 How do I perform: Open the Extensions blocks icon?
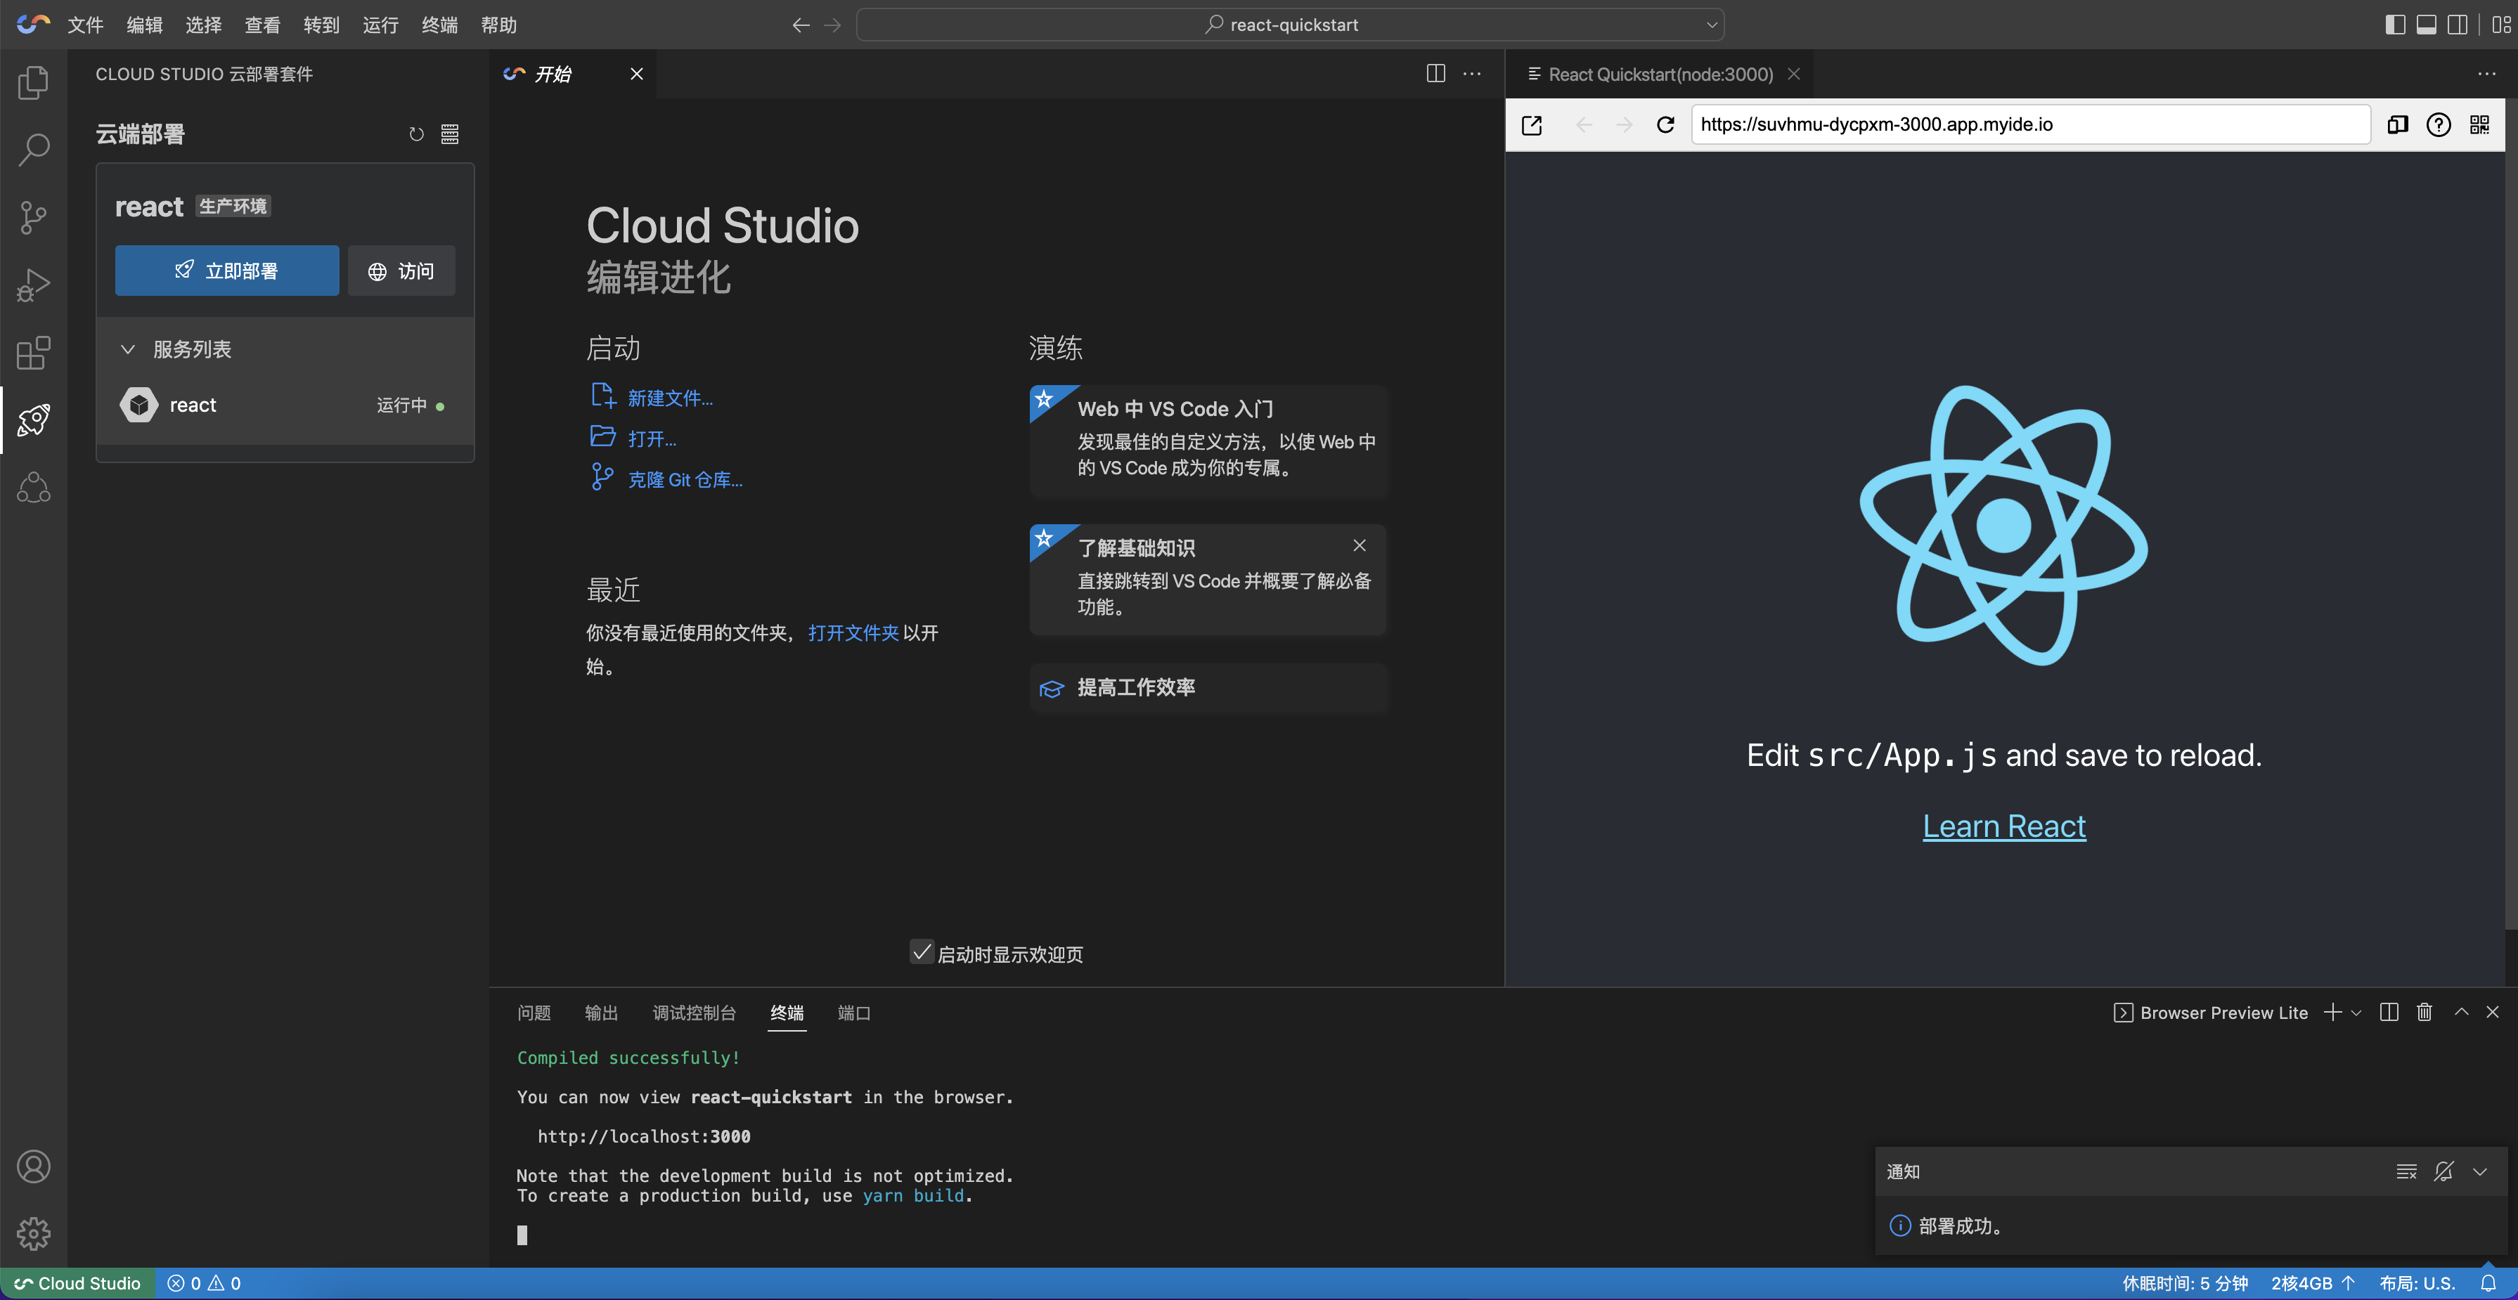click(33, 352)
